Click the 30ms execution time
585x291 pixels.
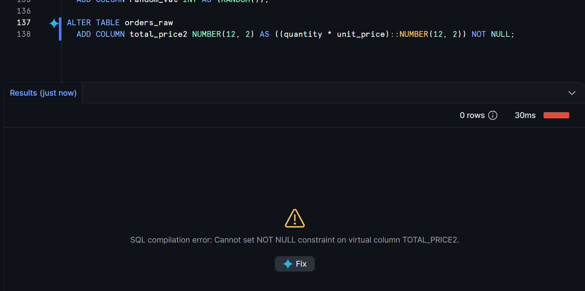[x=525, y=115]
